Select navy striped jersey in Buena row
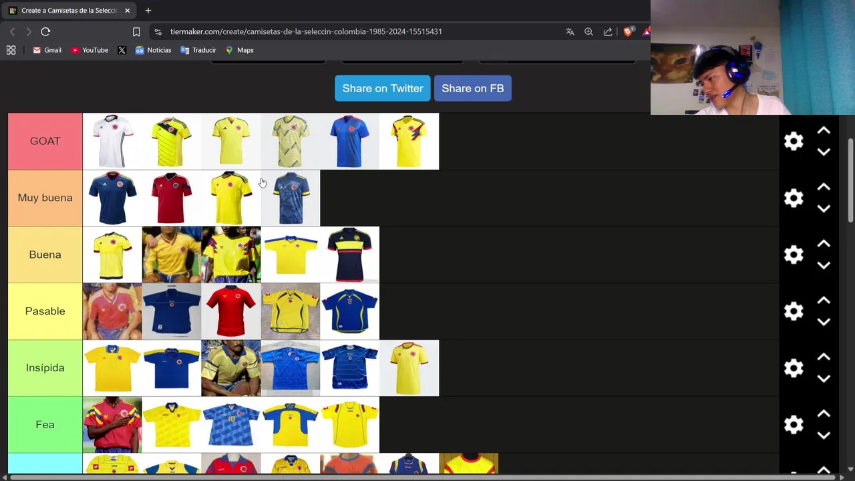 point(349,255)
